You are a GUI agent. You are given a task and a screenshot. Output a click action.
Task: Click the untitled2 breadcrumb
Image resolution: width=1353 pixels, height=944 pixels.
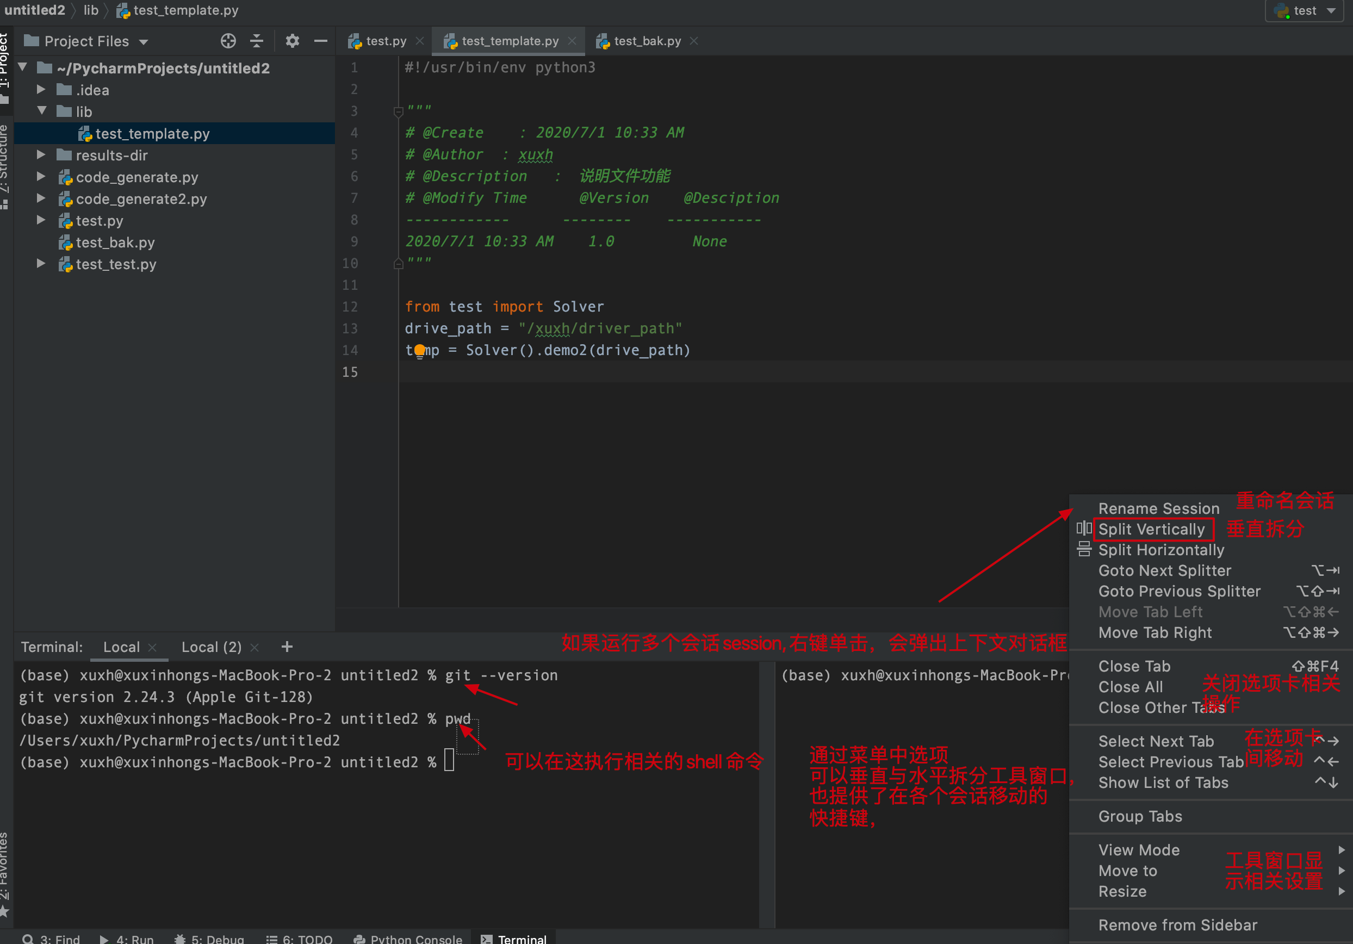(x=35, y=10)
